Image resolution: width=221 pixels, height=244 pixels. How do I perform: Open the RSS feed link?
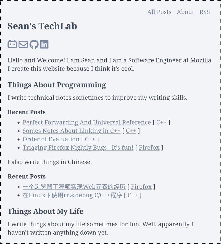tap(205, 12)
